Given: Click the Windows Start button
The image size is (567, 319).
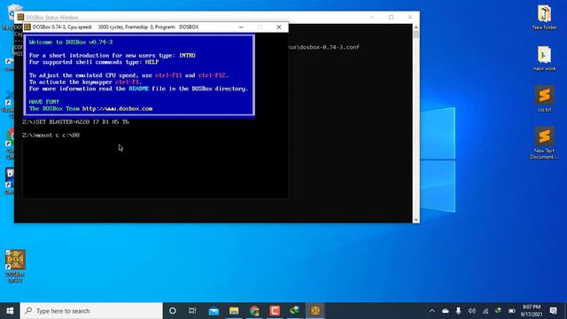Looking at the screenshot, I should click(x=10, y=311).
